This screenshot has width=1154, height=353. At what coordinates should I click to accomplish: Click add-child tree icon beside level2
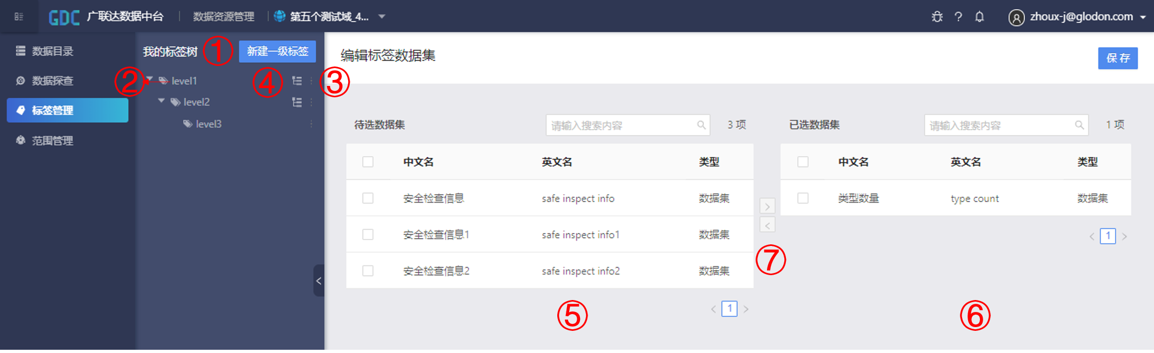click(x=297, y=102)
